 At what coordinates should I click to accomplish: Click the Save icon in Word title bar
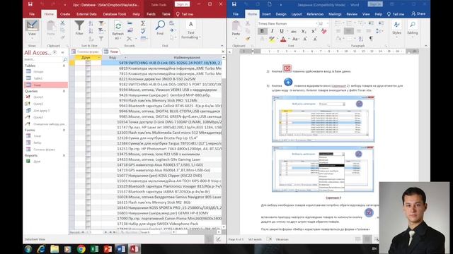(x=234, y=4)
